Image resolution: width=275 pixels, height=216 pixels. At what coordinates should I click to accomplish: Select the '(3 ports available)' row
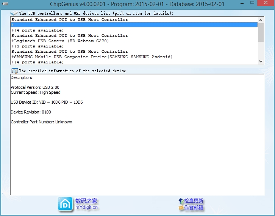37,46
